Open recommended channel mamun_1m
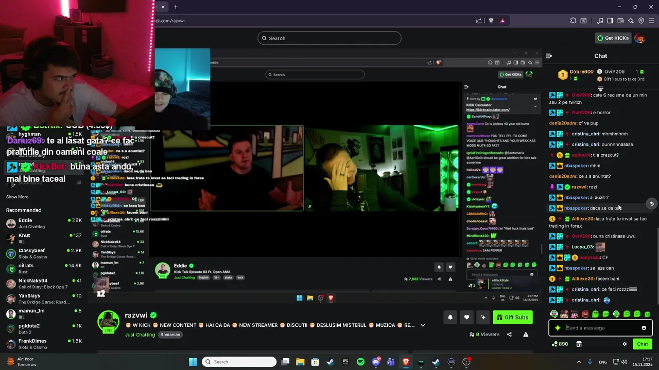Screen dimensions: 659x370 coord(44,313)
